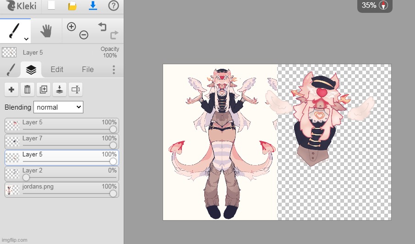Merge layer down
415x244 pixels.
[x=60, y=89]
